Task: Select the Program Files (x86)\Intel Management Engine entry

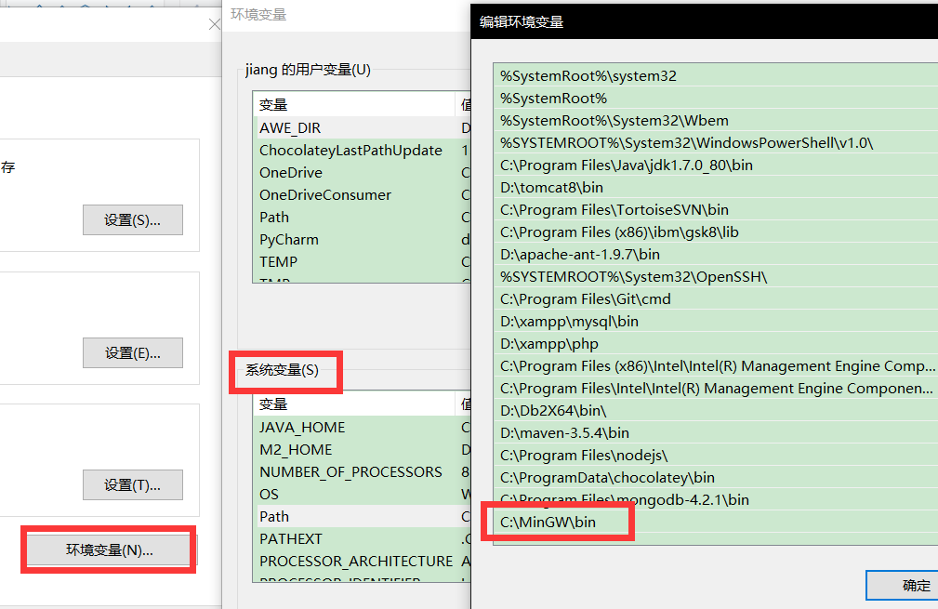Action: click(x=716, y=365)
